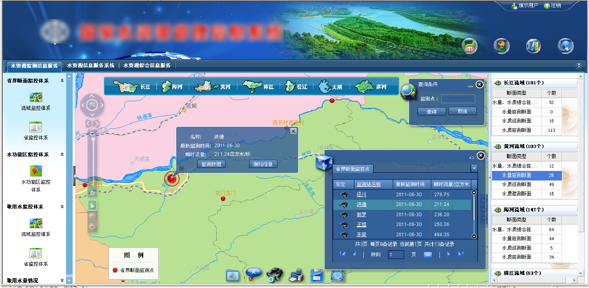This screenshot has height=288, width=589.
Task: Locate 泾川 station using its binoculars icon
Action: (343, 195)
